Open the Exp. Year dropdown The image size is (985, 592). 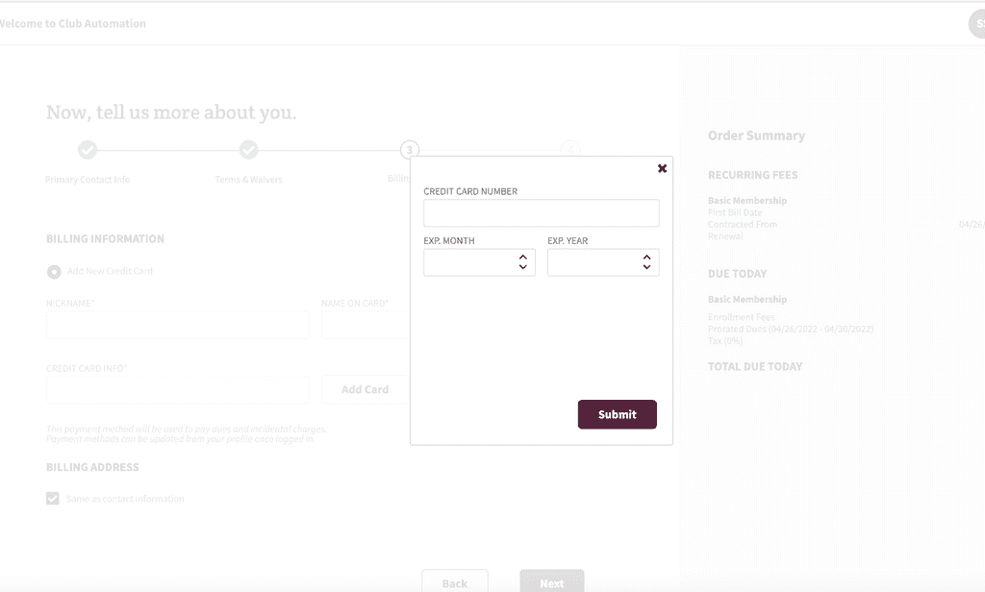click(x=603, y=262)
